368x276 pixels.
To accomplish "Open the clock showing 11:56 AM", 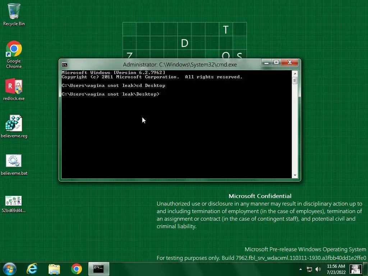I will point(336,269).
